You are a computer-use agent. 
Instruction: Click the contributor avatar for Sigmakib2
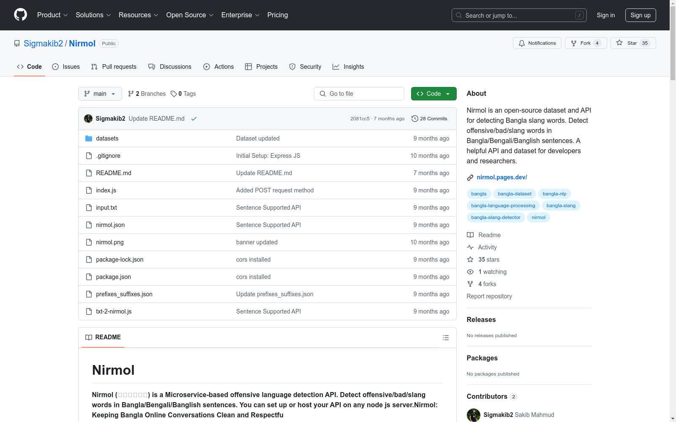pos(474,415)
